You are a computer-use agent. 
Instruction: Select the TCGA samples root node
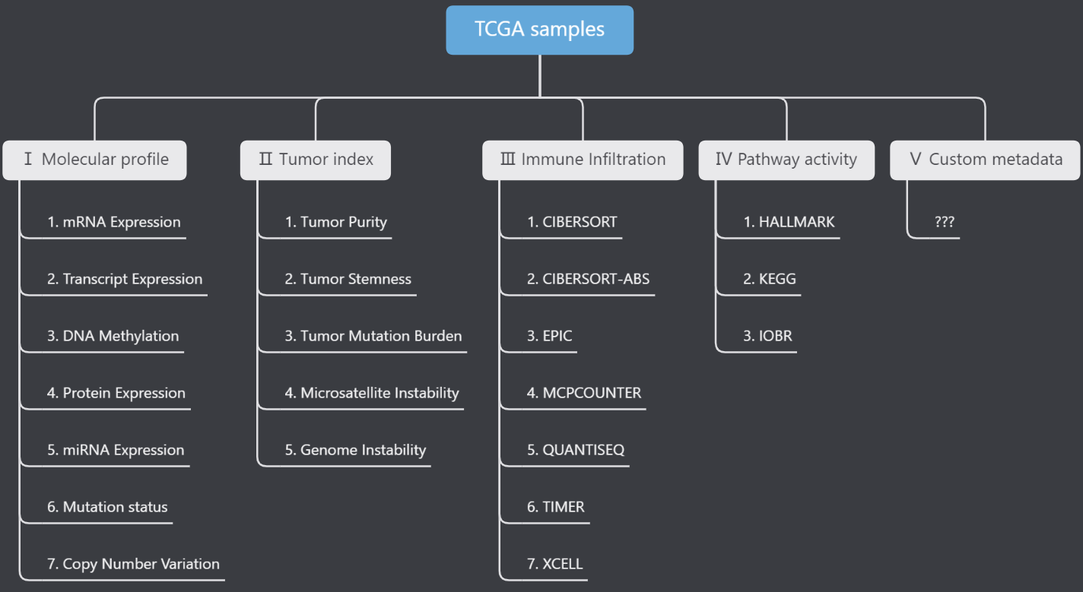click(539, 30)
